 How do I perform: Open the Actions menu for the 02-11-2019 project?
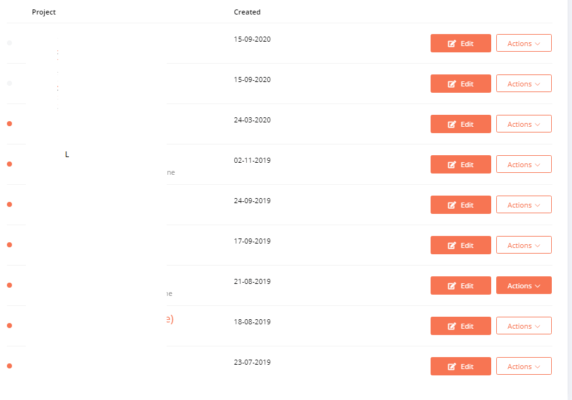523,165
